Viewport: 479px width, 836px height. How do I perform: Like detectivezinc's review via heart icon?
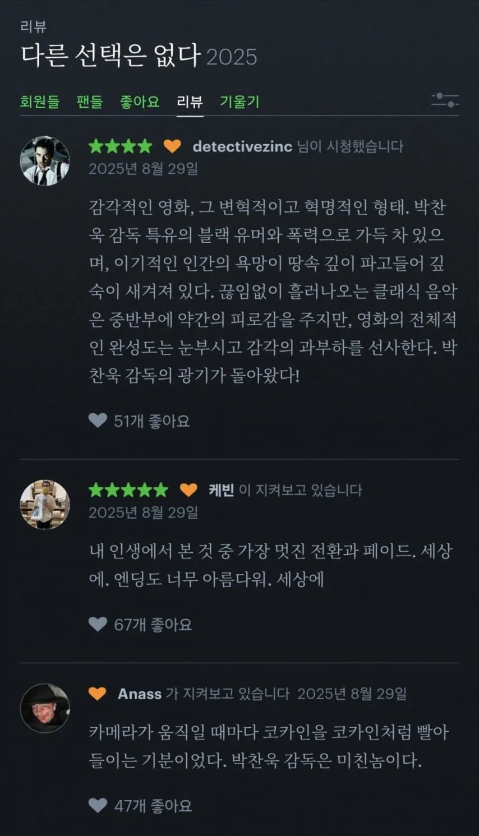98,421
